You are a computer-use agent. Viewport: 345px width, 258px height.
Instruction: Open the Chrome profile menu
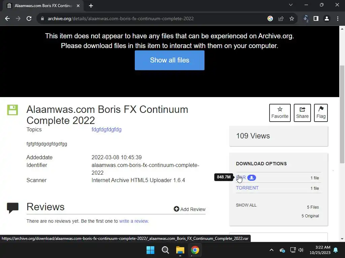pyautogui.click(x=327, y=19)
